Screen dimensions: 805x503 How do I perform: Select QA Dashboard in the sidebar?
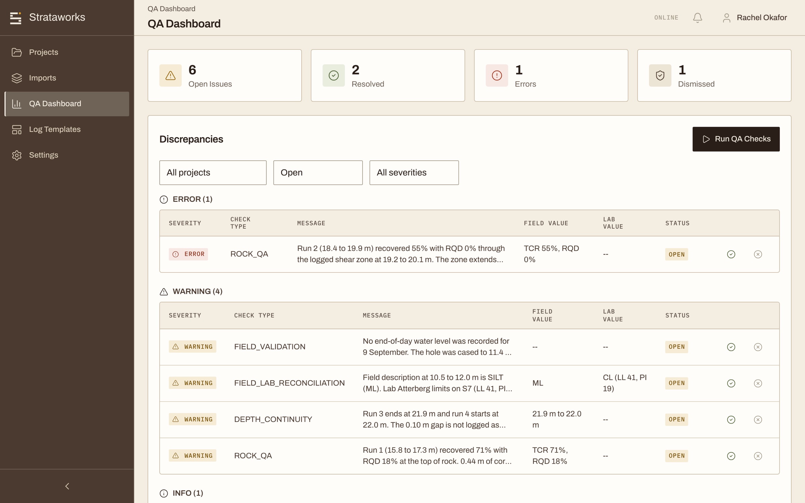pos(67,104)
